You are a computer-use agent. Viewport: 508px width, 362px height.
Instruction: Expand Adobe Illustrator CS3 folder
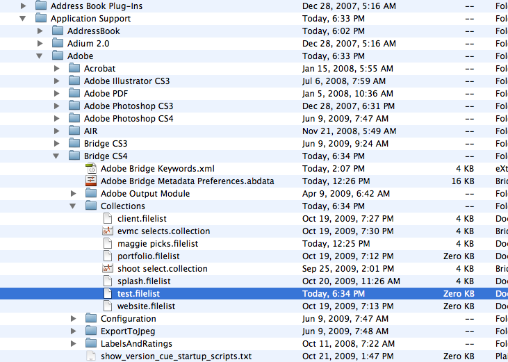tap(57, 81)
